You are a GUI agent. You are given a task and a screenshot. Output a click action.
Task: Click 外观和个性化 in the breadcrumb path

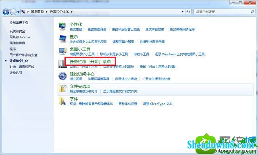point(59,12)
